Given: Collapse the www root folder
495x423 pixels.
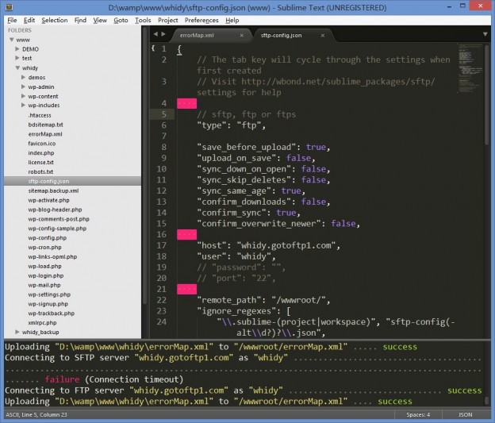Looking at the screenshot, I should pyautogui.click(x=12, y=40).
